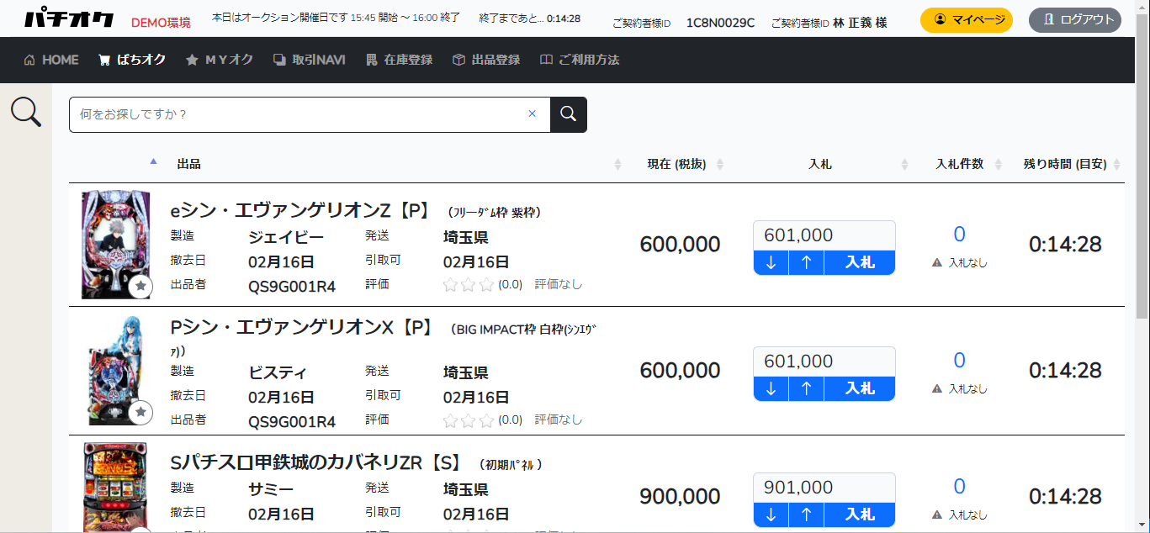This screenshot has height=533, width=1150.
Task: Clear search text with the x icon
Action: [532, 113]
